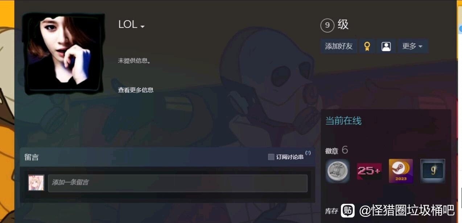Open the 25+ games badge
This screenshot has width=462, height=223.
click(x=369, y=171)
